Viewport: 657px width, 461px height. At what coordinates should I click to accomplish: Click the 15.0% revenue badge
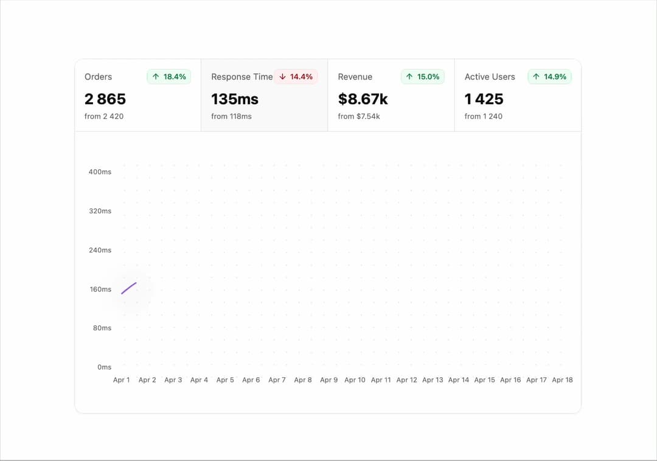(422, 77)
